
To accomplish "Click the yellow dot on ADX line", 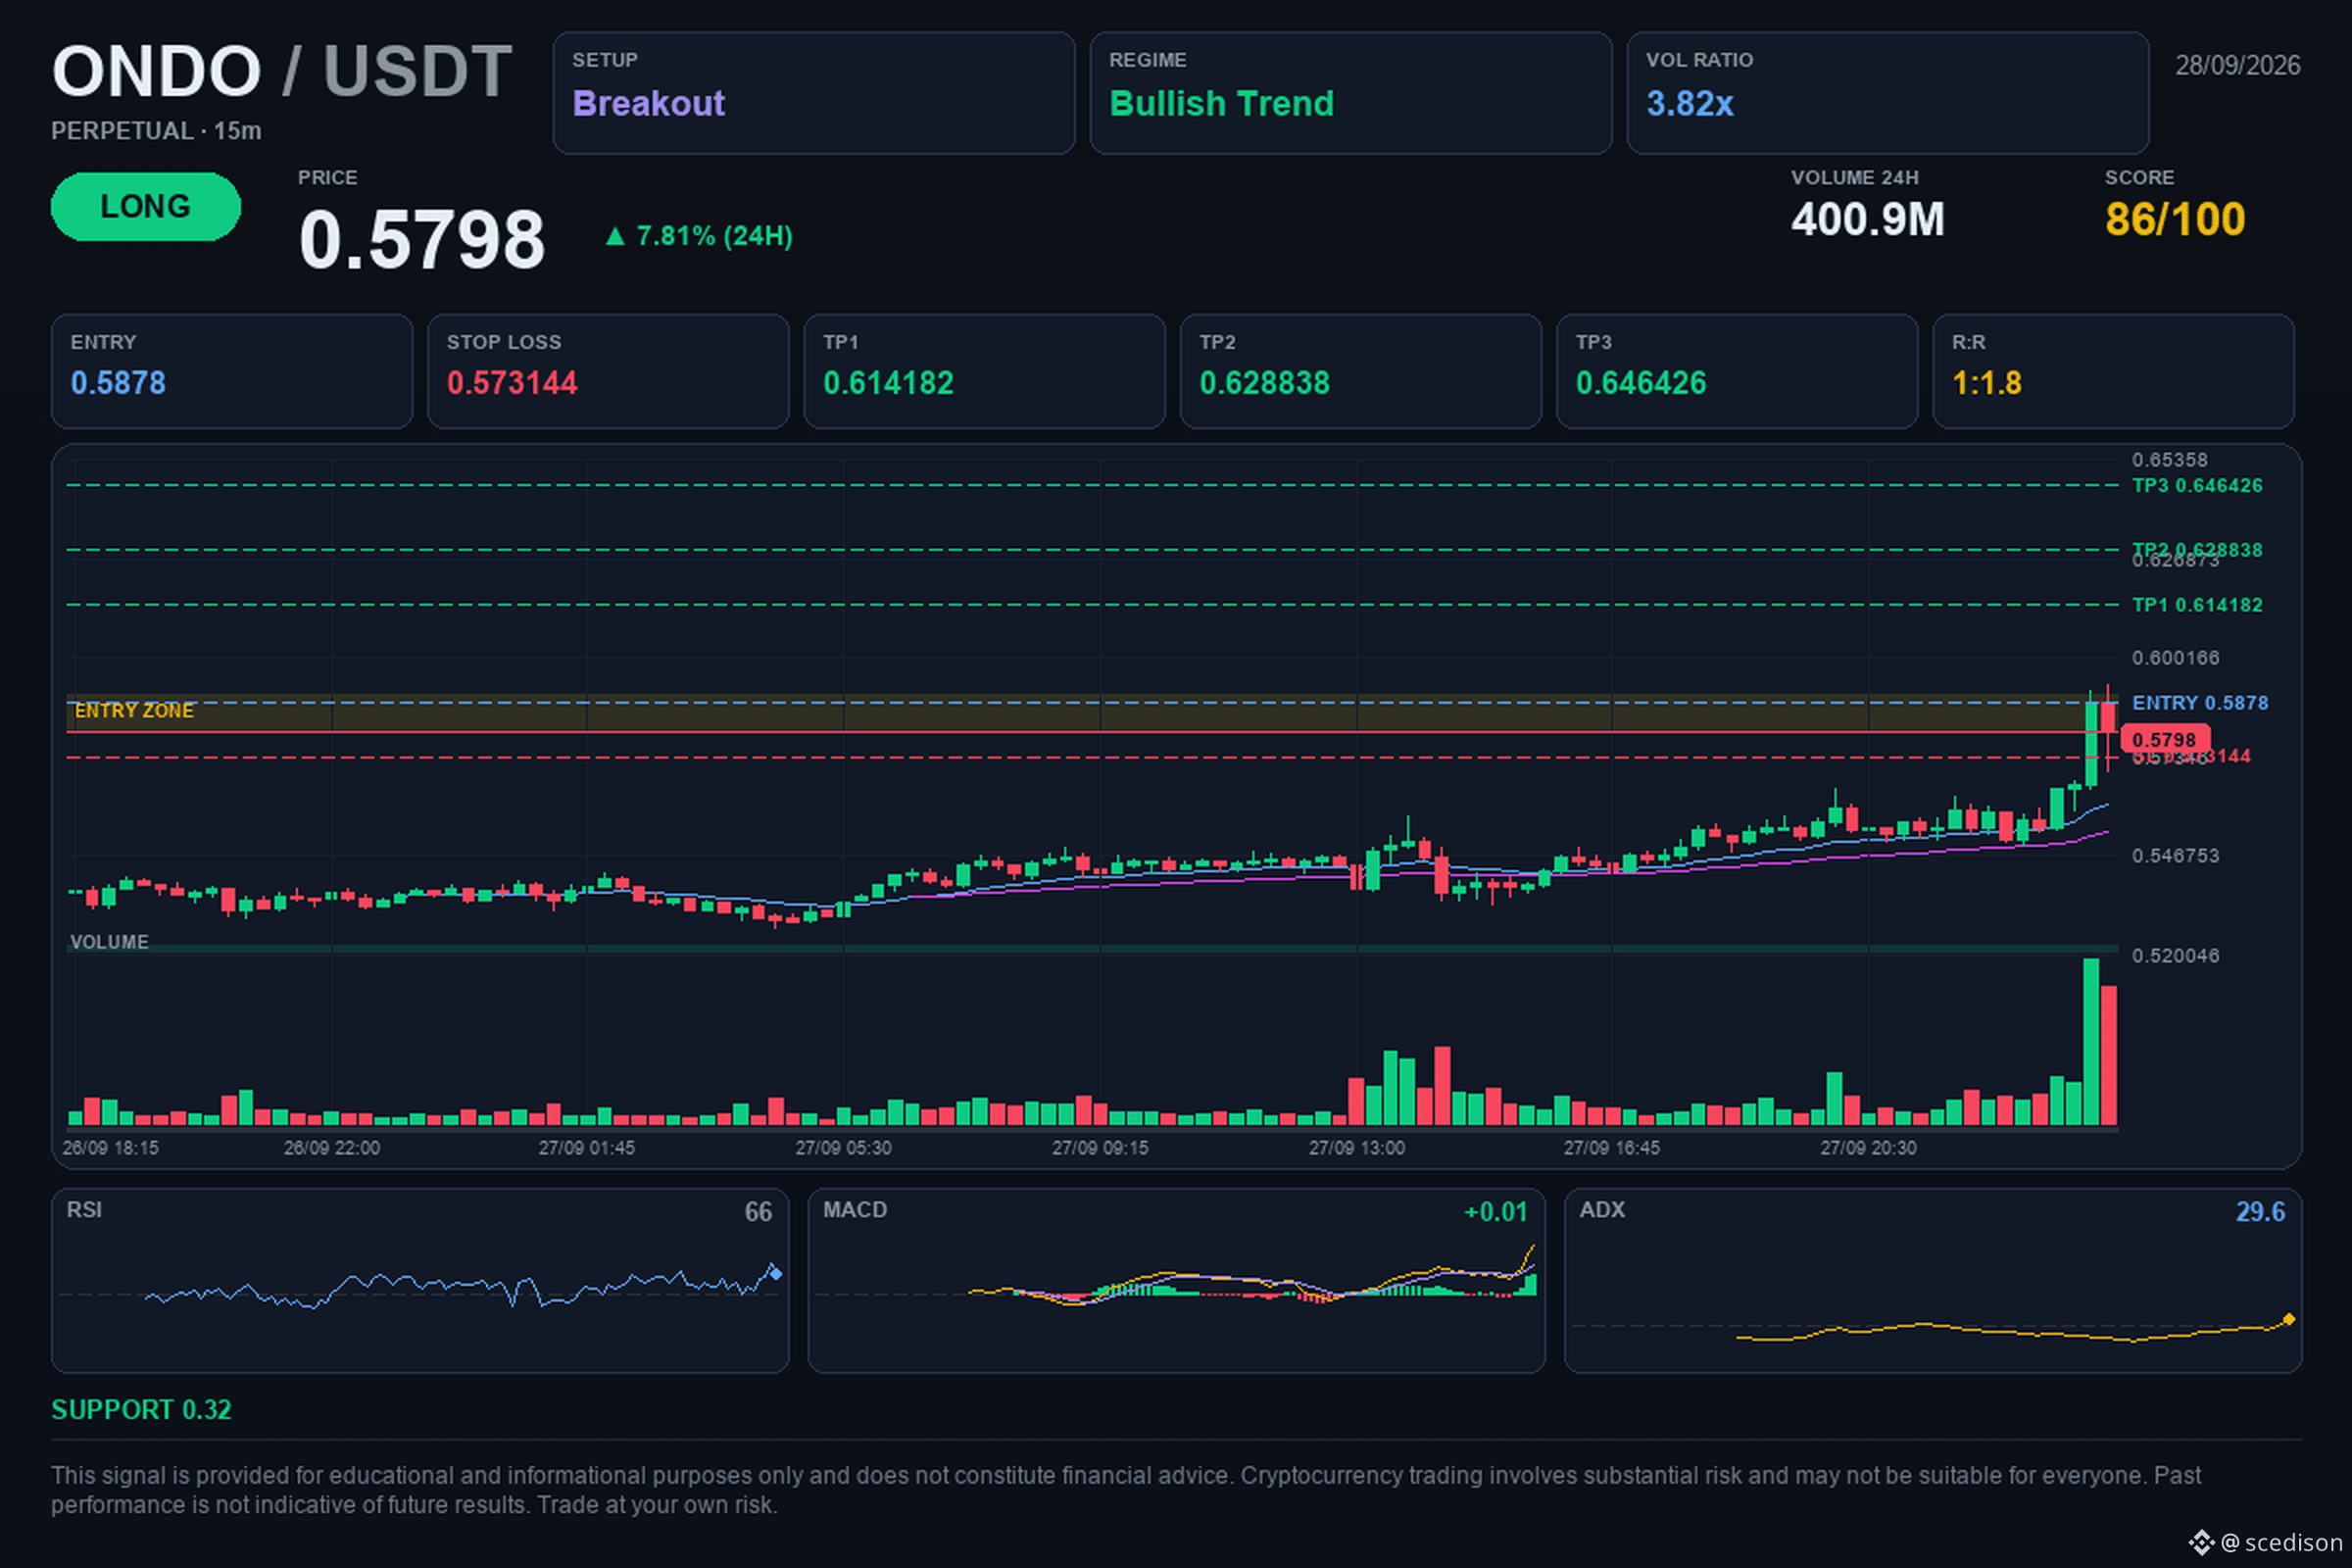I will tap(2289, 1319).
